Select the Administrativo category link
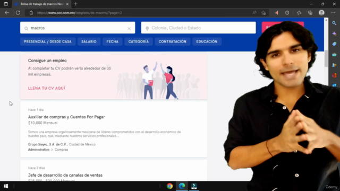Viewport: 340px width, 191px height. point(39,150)
